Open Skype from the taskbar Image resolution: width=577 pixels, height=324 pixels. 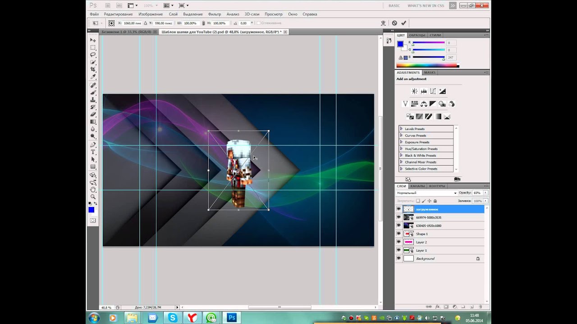[x=173, y=318]
